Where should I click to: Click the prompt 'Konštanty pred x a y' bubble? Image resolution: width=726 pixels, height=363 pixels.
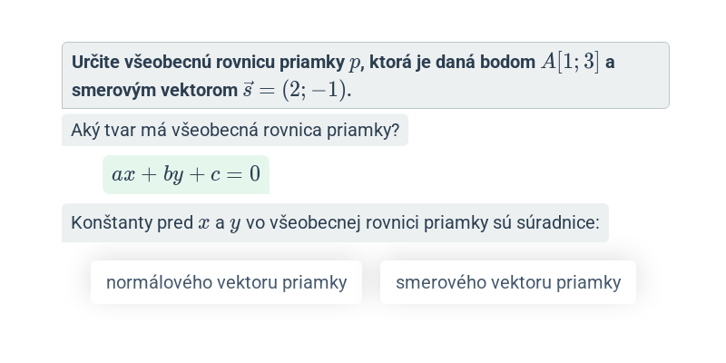(x=335, y=222)
